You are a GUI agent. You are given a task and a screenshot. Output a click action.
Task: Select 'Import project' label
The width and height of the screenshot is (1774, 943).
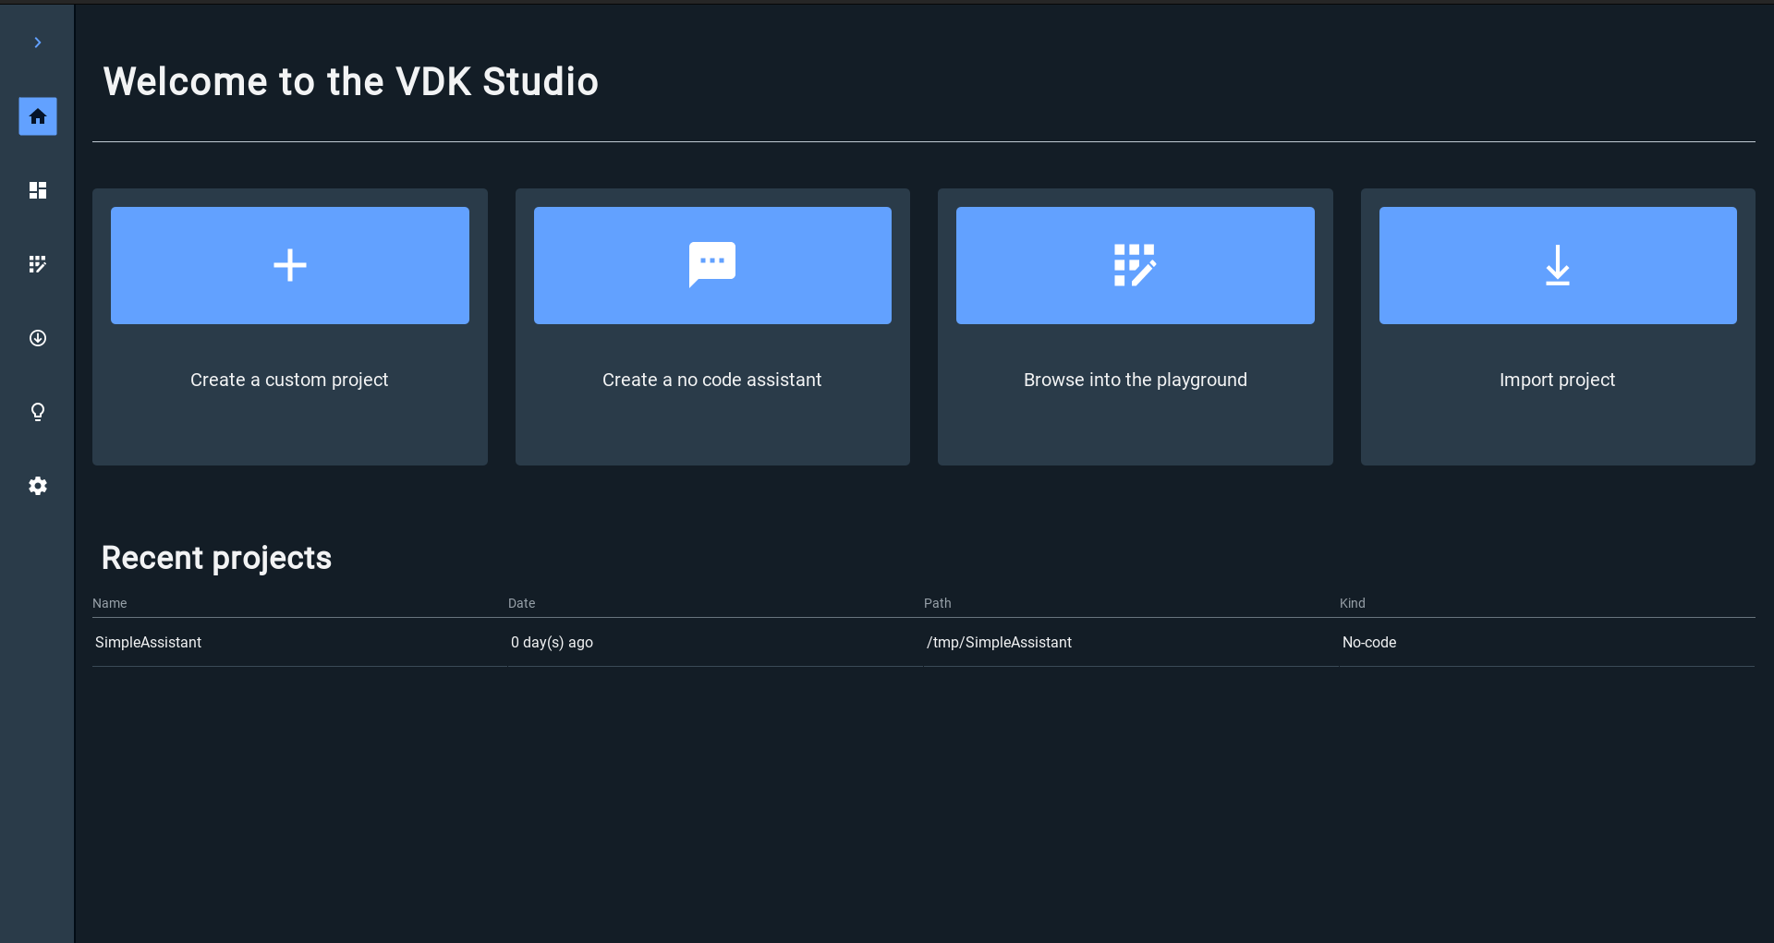pos(1558,380)
